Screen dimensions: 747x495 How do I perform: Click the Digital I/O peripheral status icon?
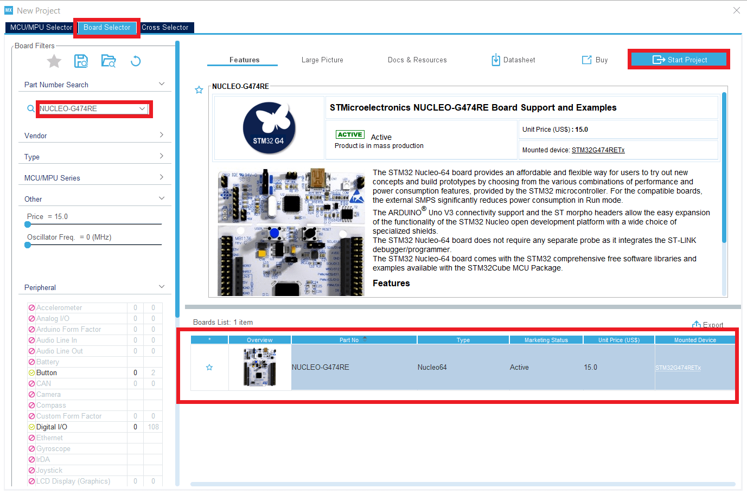coord(31,427)
